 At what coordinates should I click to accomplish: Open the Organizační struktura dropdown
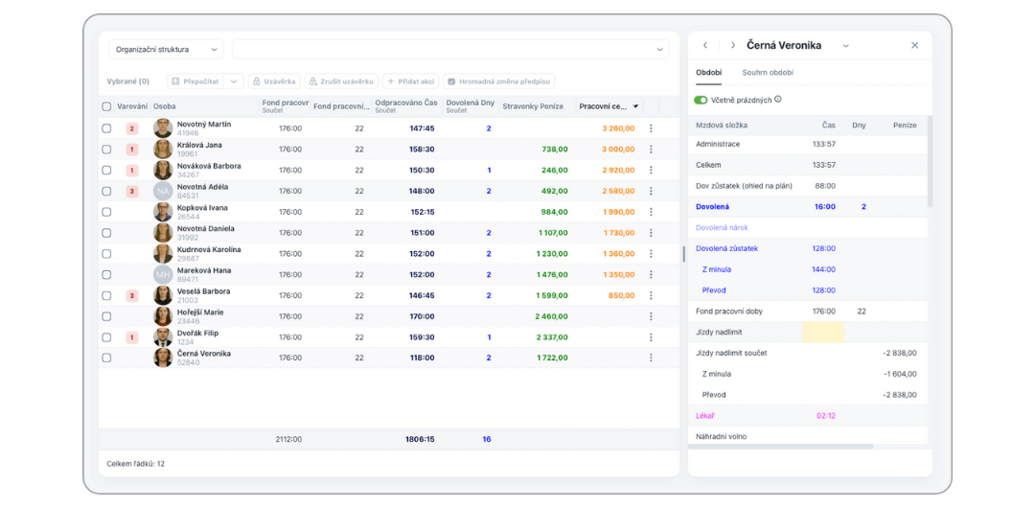point(166,49)
